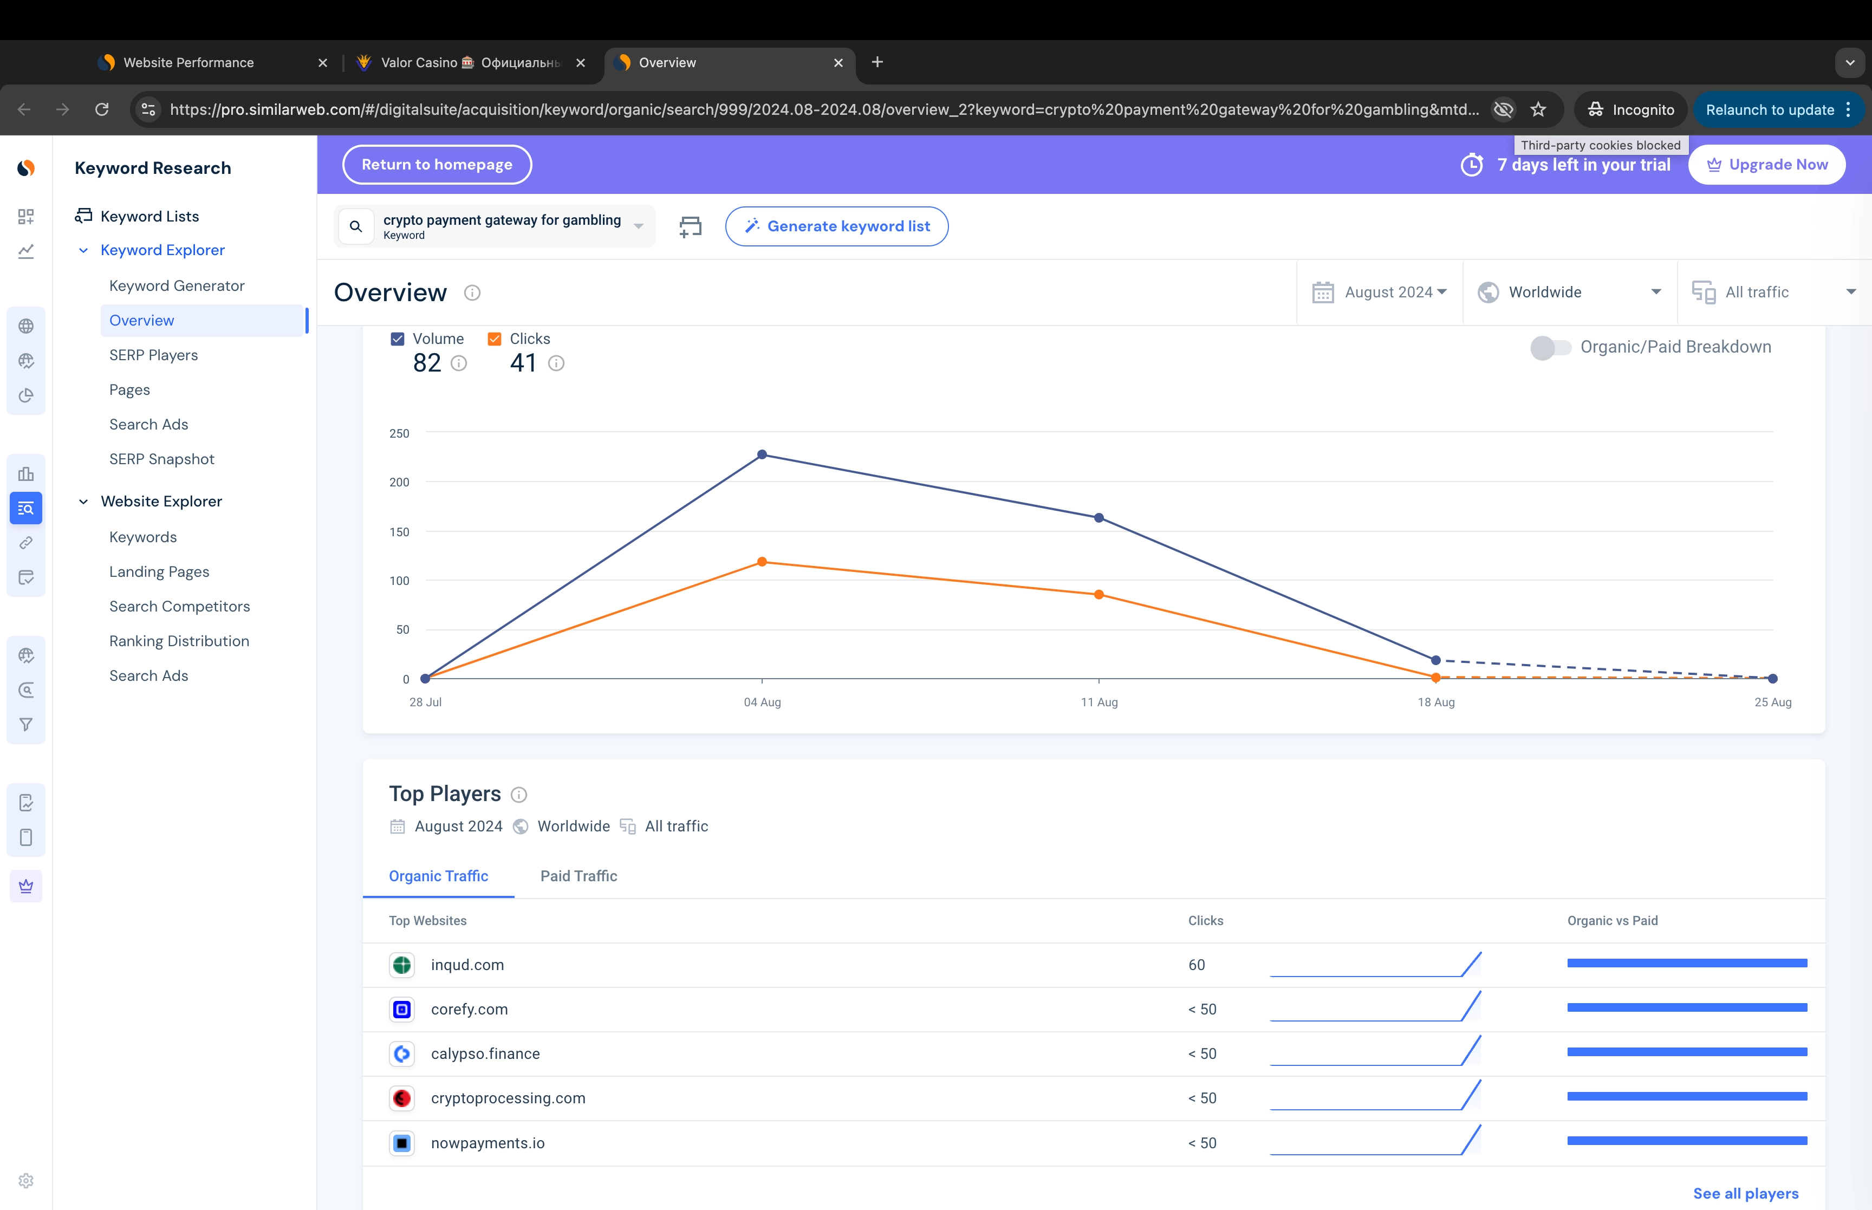1872x1210 pixels.
Task: Open the crown upgrade icon at sidebar bottom
Action: pos(26,886)
